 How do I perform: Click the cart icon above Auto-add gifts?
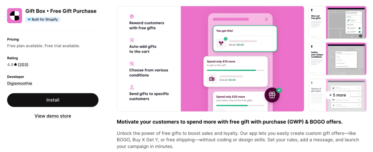pos(132,40)
